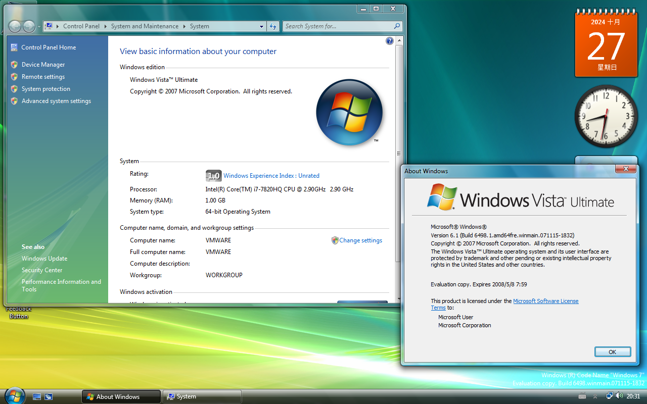Go to Control Panel Home

coord(49,47)
